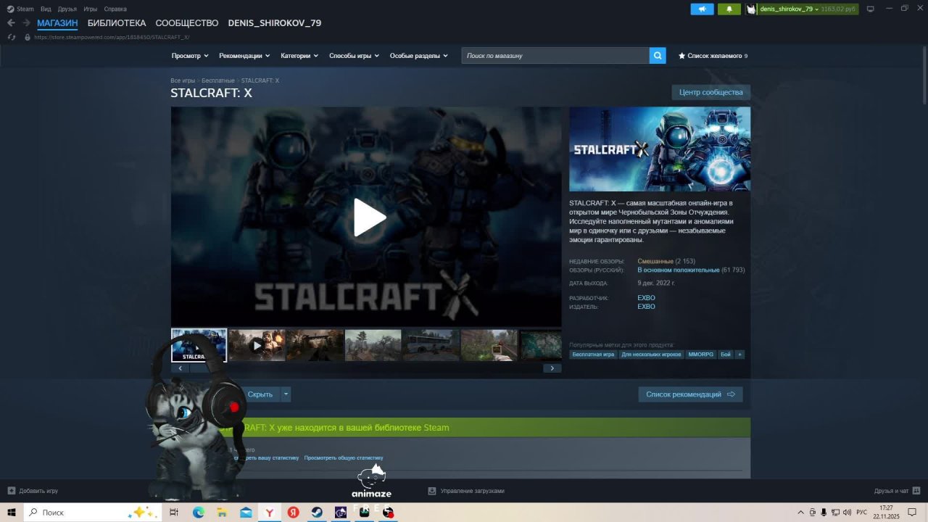
Task: Open the notifications bell
Action: pos(729,9)
